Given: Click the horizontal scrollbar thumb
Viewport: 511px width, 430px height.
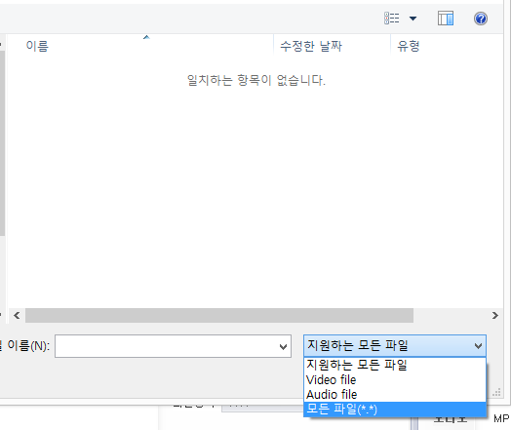Looking at the screenshot, I should click(x=219, y=315).
